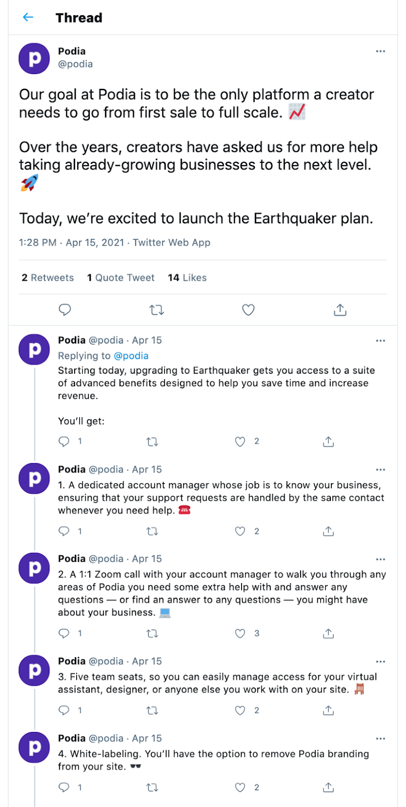Click the Podia profile avatar
The width and height of the screenshot is (406, 807).
pos(33,58)
